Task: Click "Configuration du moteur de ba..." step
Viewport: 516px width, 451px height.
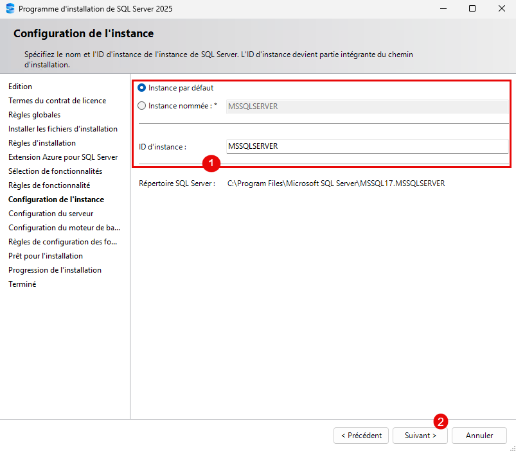Action: 64,228
